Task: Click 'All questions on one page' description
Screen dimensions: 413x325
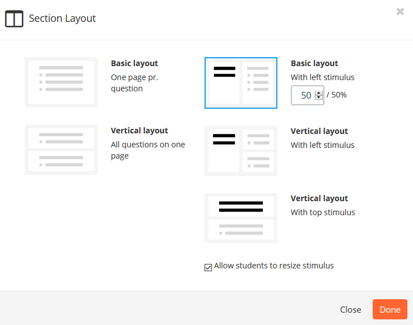Action: pyautogui.click(x=148, y=150)
